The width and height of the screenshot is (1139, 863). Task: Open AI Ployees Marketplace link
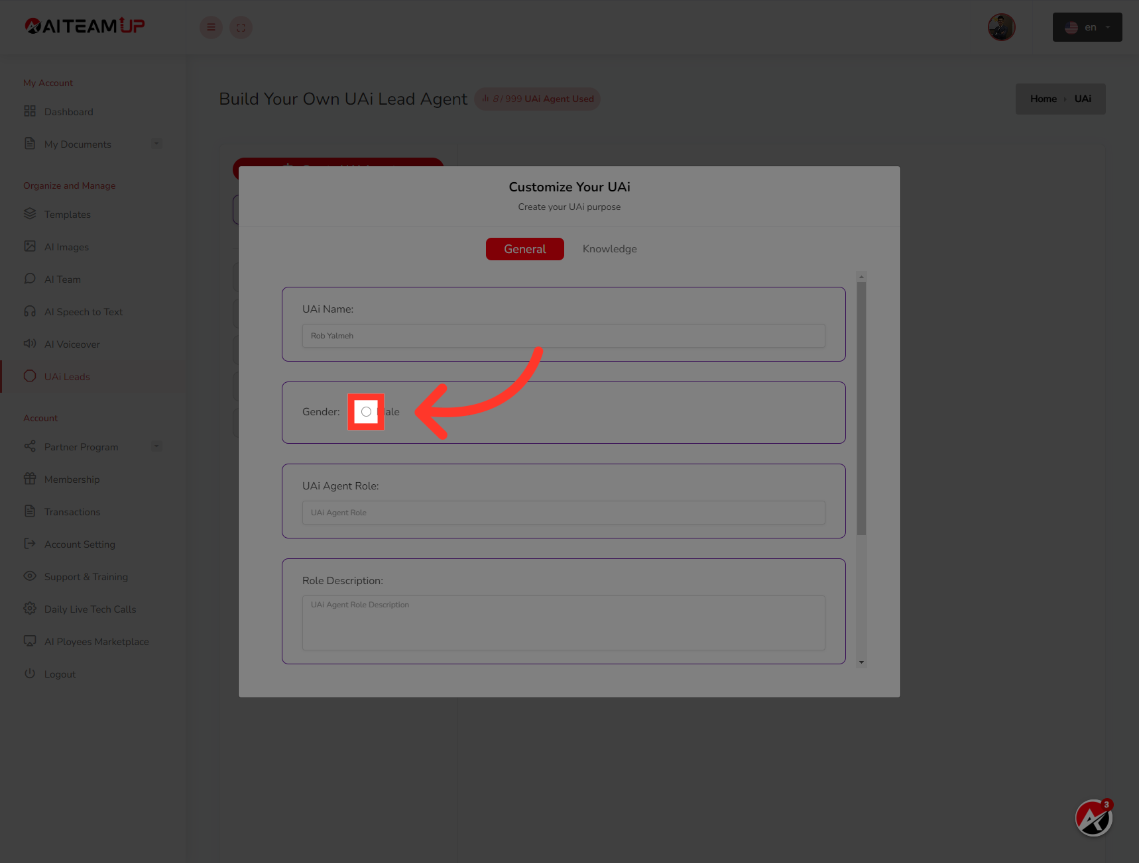coord(97,642)
